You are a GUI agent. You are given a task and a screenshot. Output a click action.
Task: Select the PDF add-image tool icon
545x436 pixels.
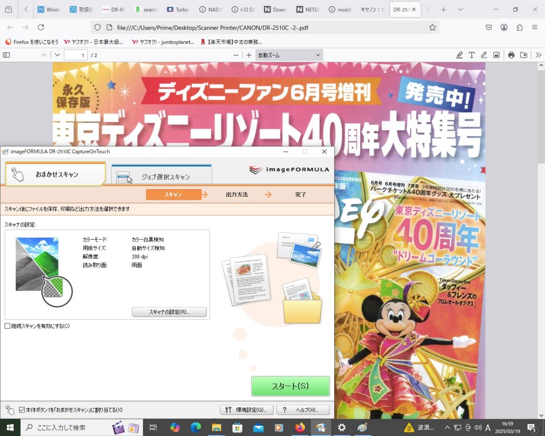[x=496, y=55]
